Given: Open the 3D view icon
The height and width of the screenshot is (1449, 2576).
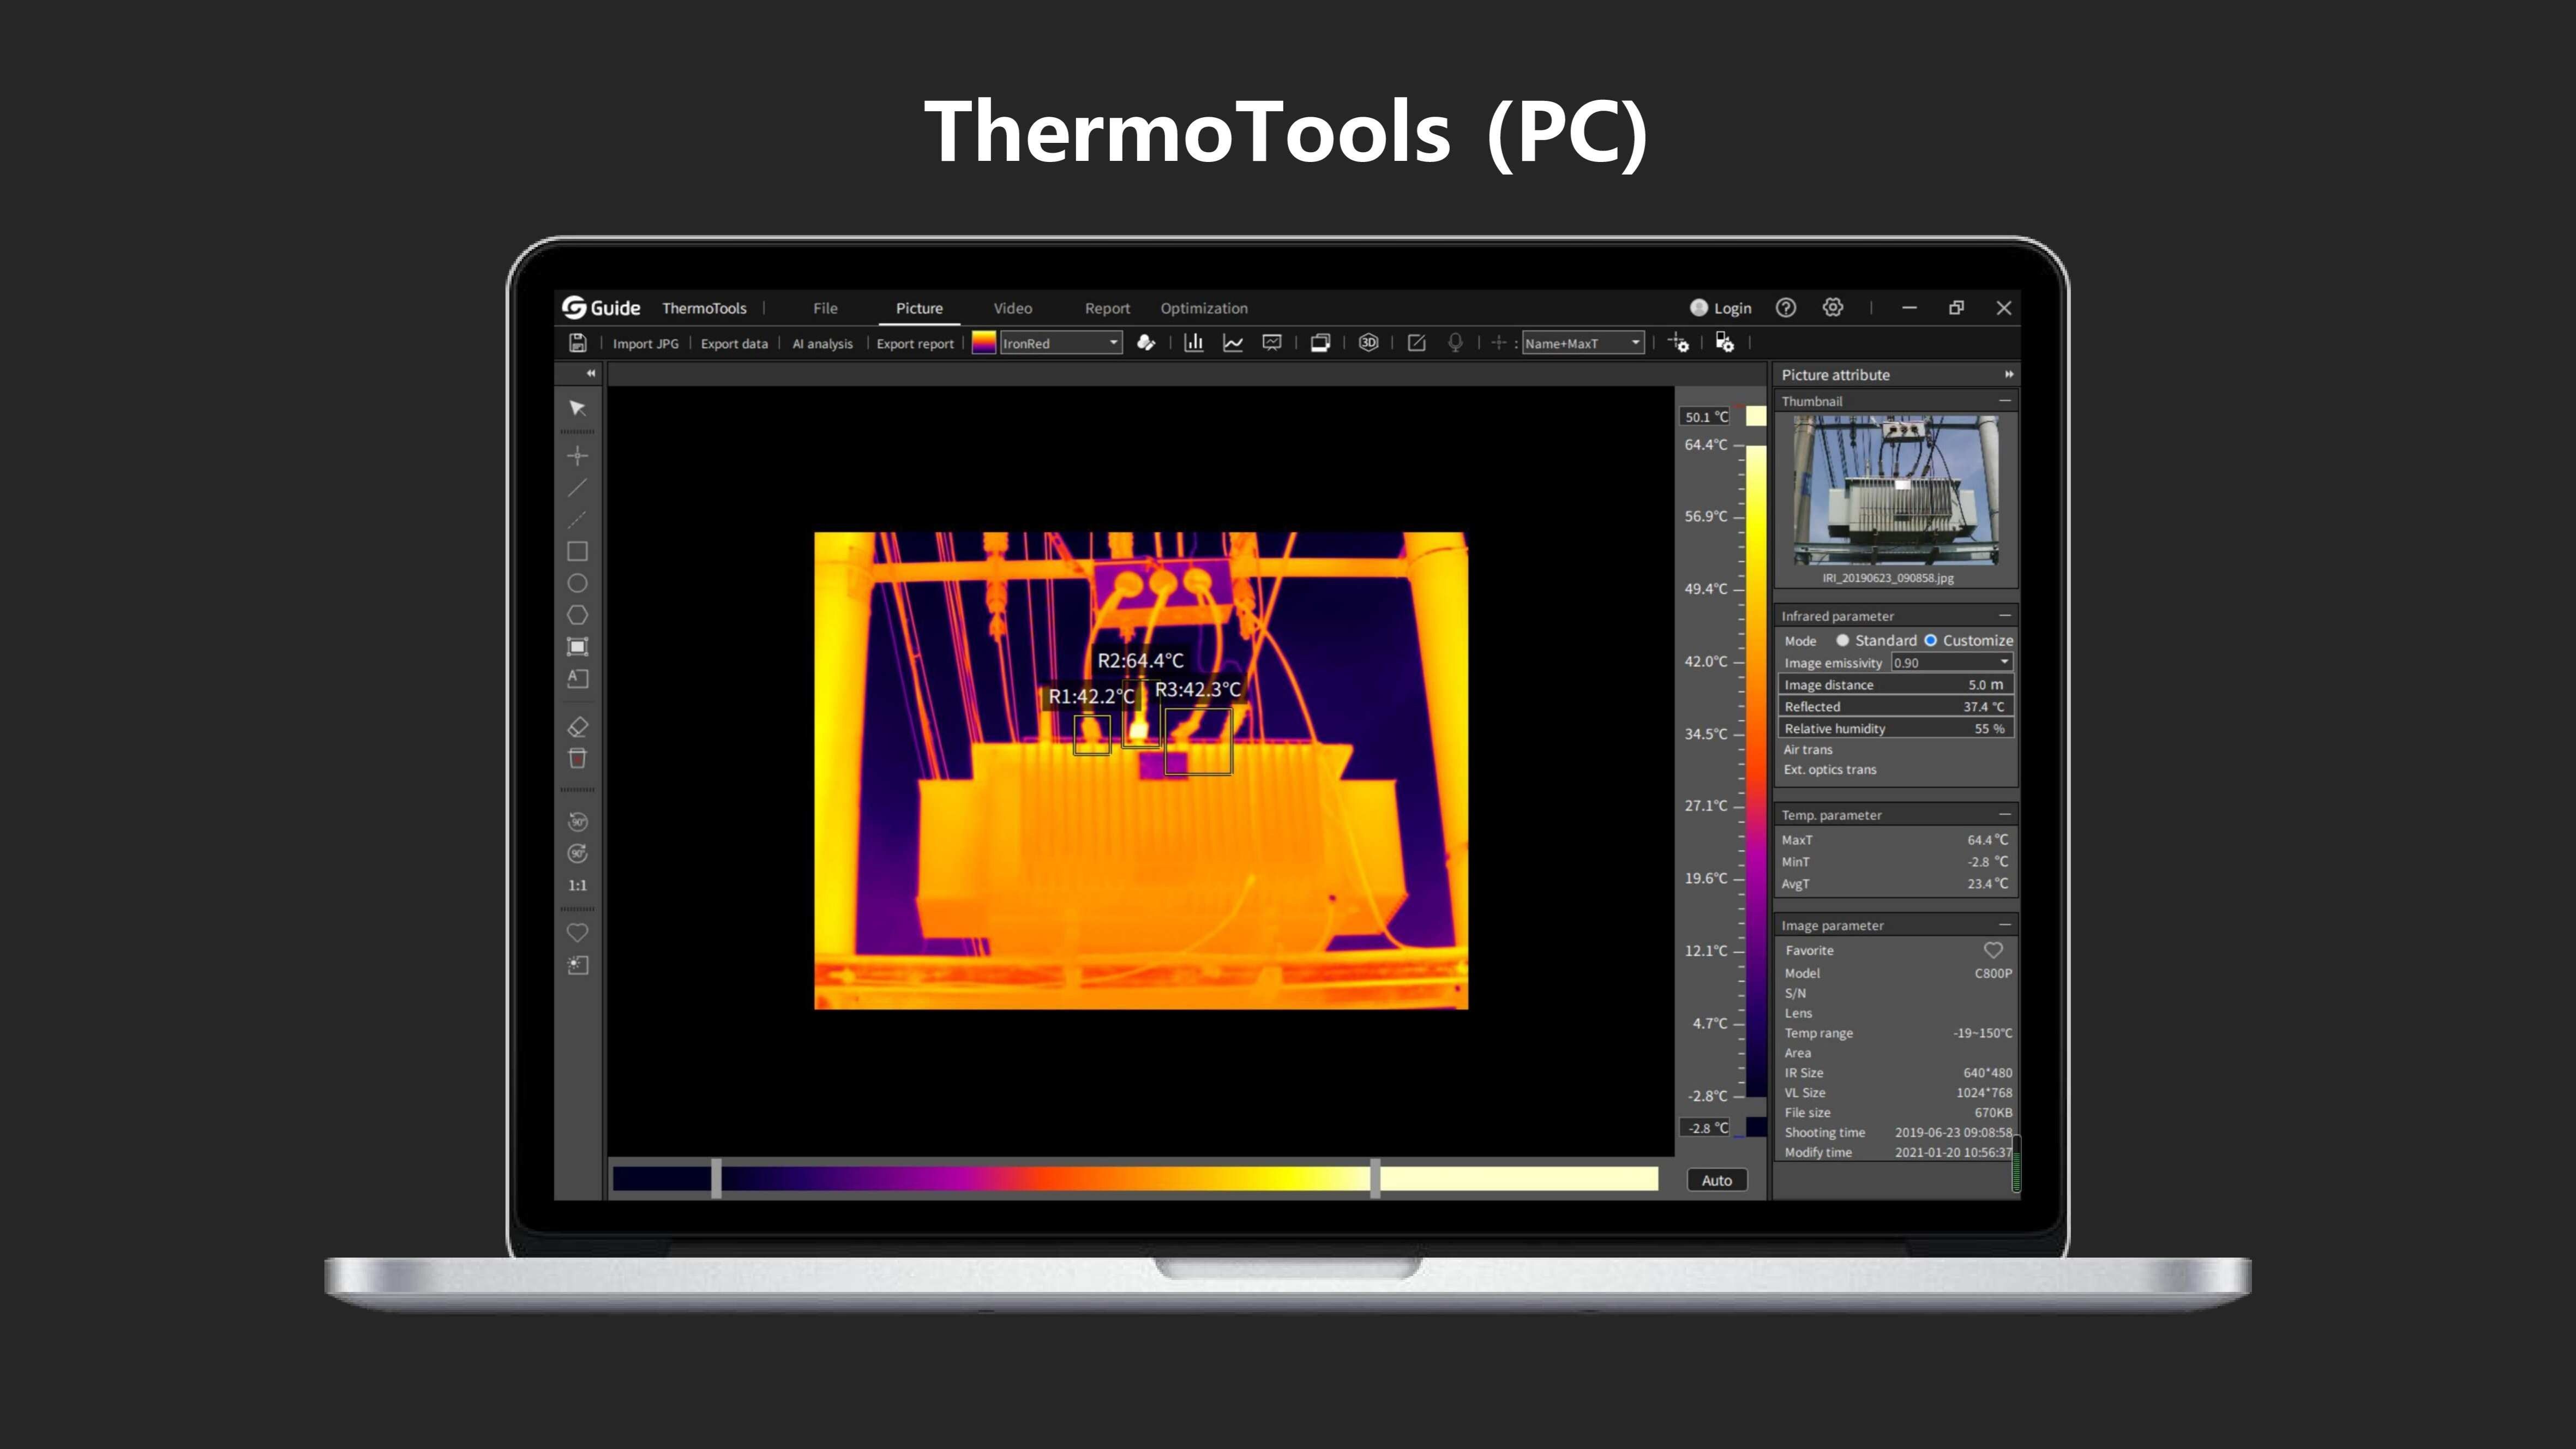Looking at the screenshot, I should (1368, 343).
